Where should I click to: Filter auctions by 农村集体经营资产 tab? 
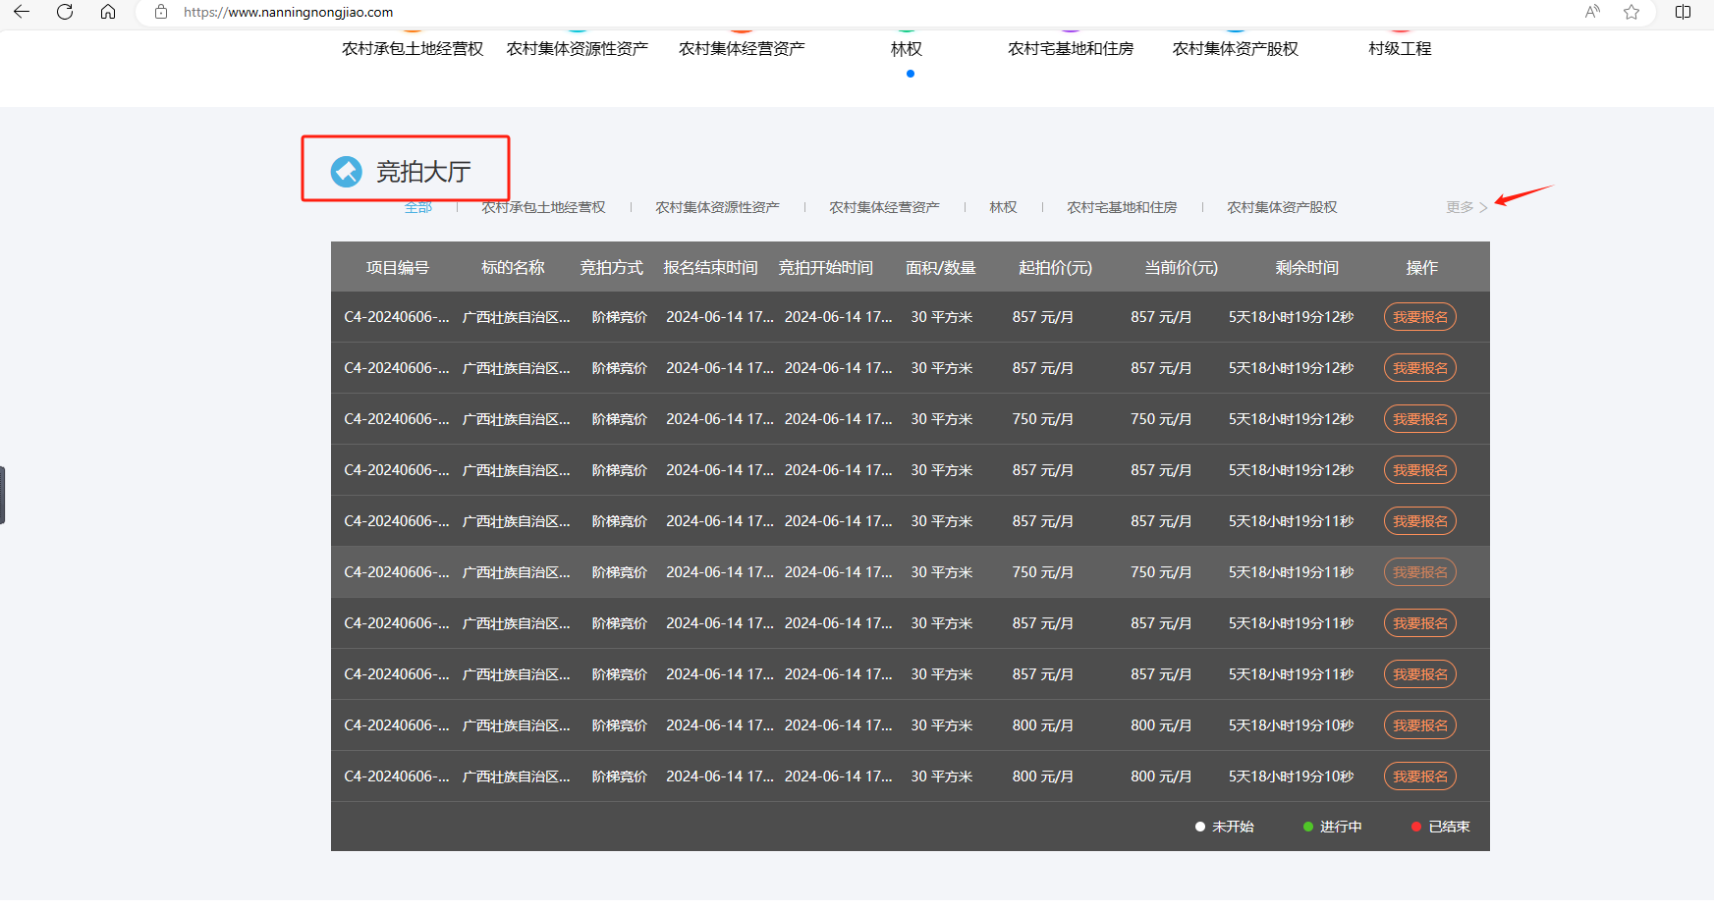[884, 207]
